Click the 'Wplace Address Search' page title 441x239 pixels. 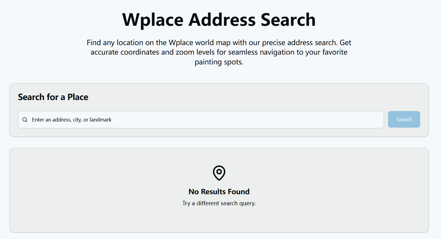click(219, 20)
